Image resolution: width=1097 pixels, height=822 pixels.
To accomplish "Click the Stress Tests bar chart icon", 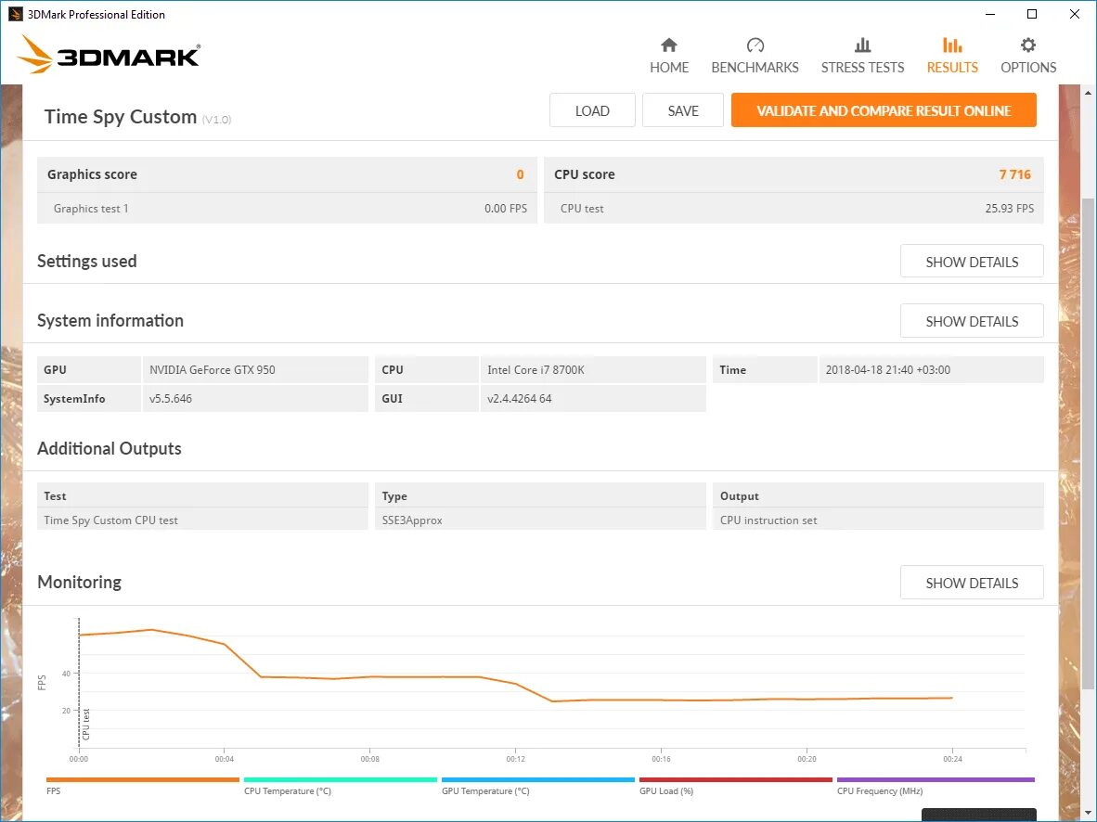I will 862,45.
